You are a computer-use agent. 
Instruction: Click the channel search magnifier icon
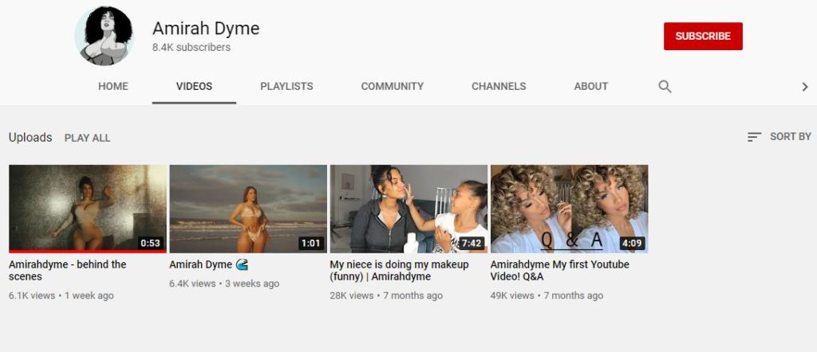click(665, 86)
